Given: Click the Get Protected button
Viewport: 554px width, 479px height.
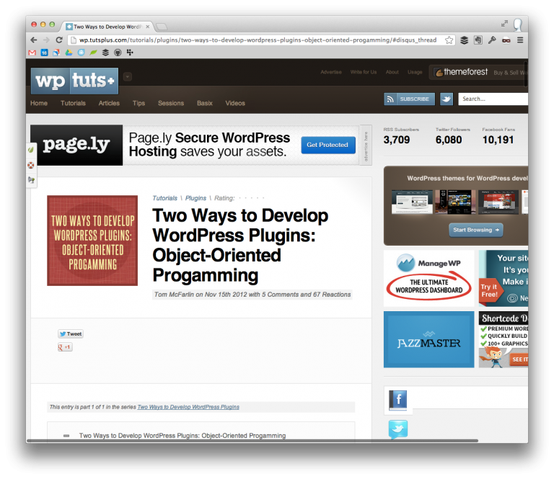Looking at the screenshot, I should pyautogui.click(x=328, y=145).
